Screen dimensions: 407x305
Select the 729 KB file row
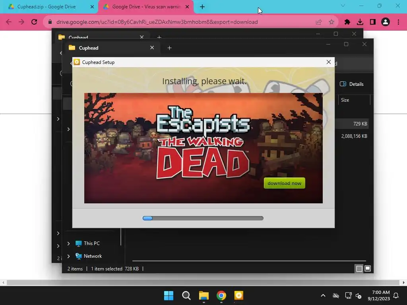[352, 124]
